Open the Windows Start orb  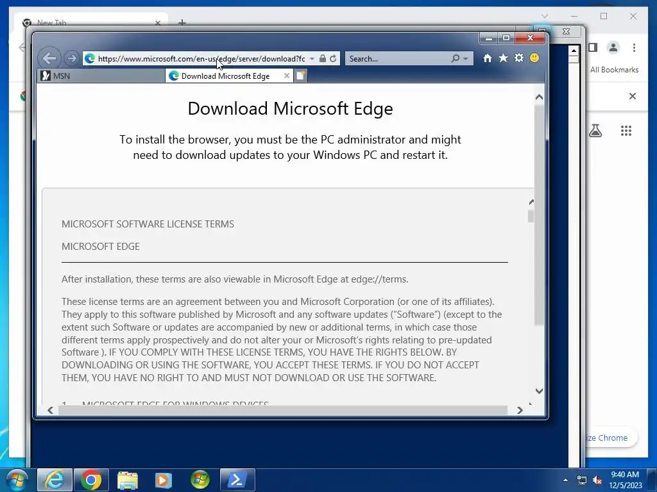click(x=17, y=480)
